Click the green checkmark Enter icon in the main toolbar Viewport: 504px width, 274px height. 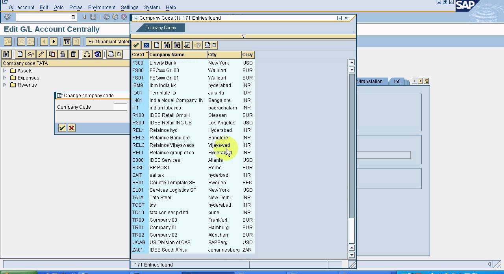click(x=7, y=17)
